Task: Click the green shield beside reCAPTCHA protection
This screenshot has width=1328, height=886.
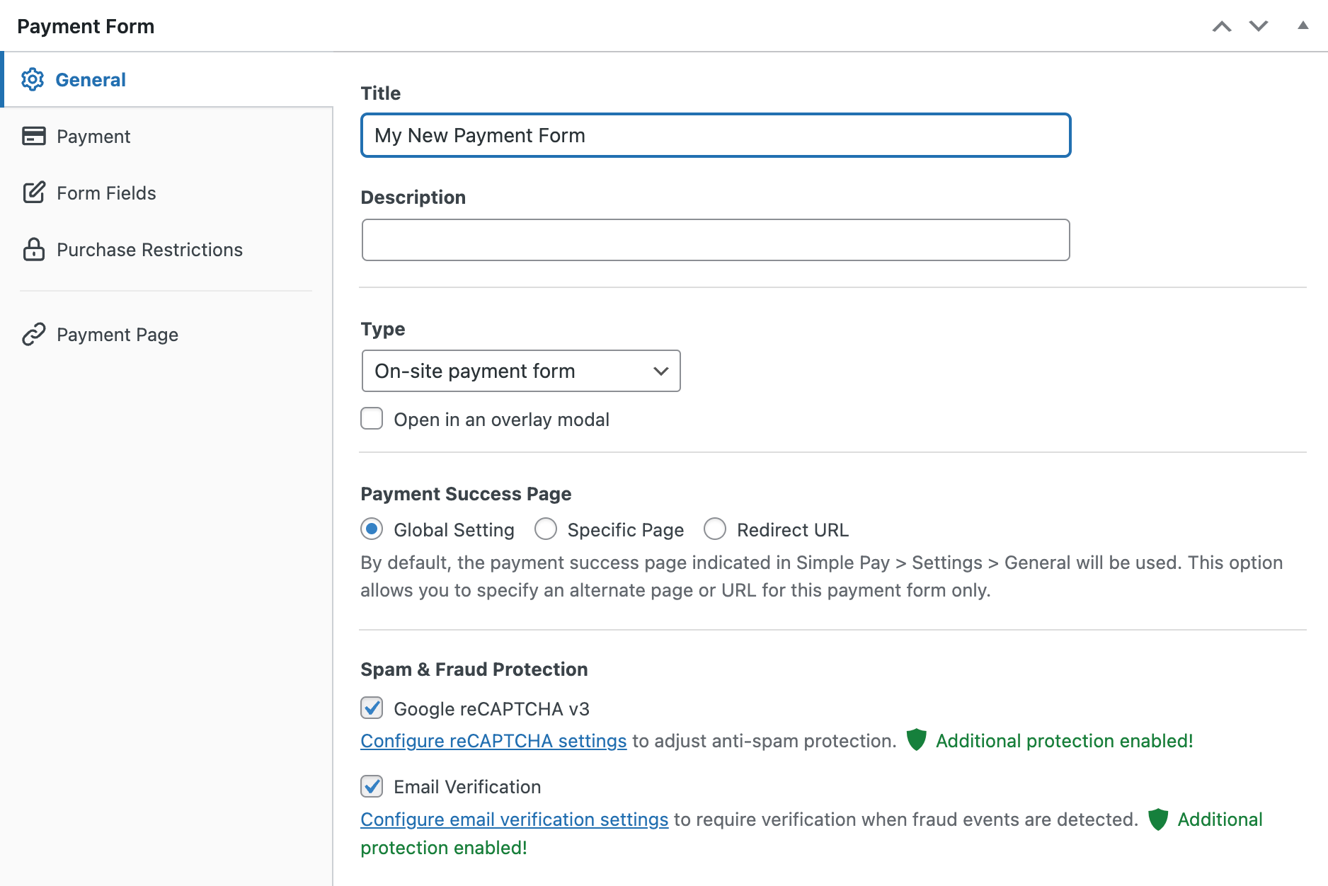Action: click(917, 740)
